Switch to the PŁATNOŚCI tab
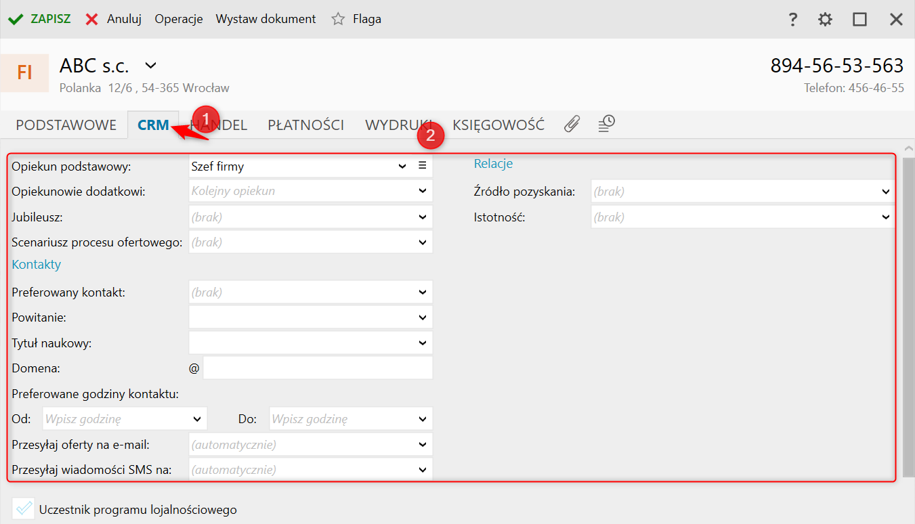915x524 pixels. [305, 125]
